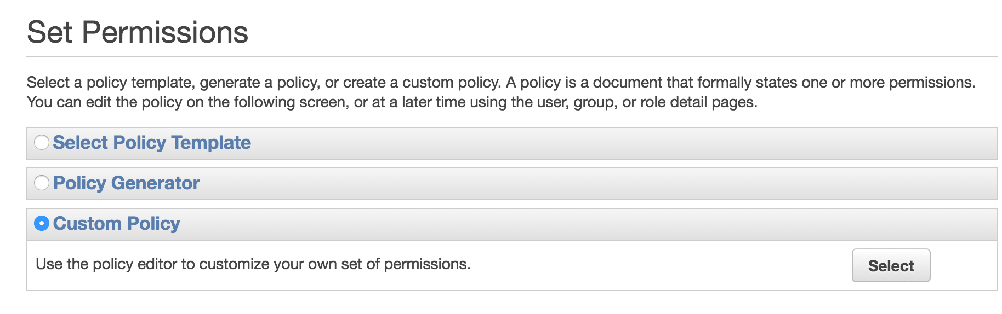The image size is (1002, 314).
Task: Choose the Policy Generator radio button
Action: [42, 183]
